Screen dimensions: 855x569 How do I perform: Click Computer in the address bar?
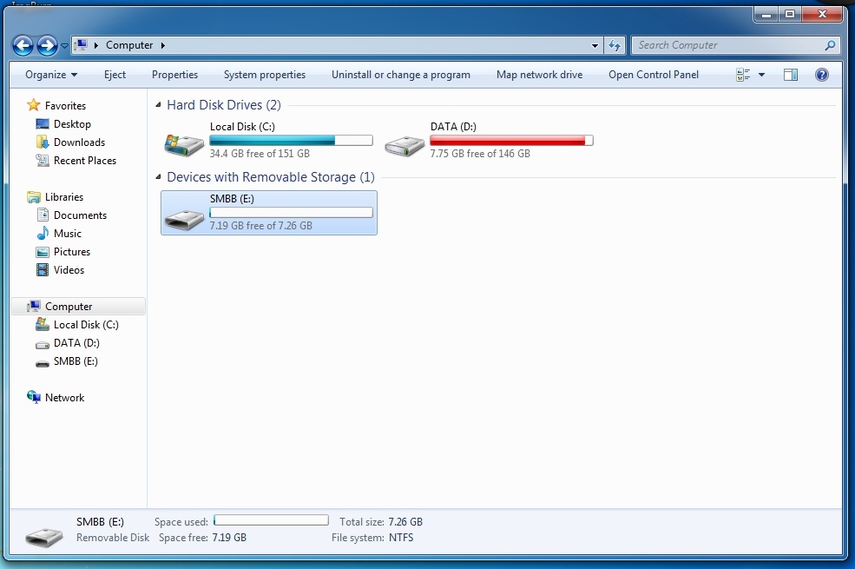click(129, 45)
